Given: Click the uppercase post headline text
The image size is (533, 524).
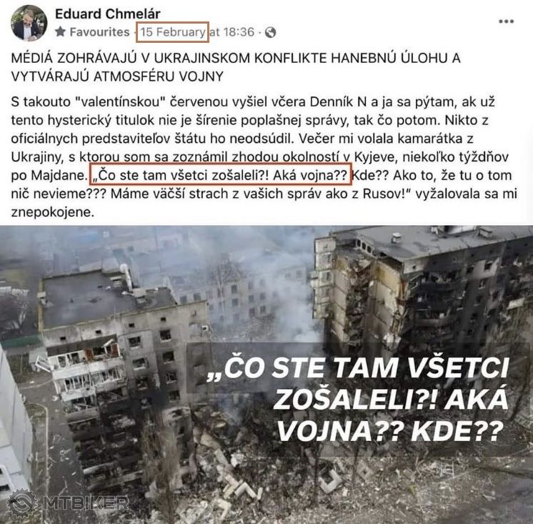Looking at the screenshot, I should pos(236,67).
